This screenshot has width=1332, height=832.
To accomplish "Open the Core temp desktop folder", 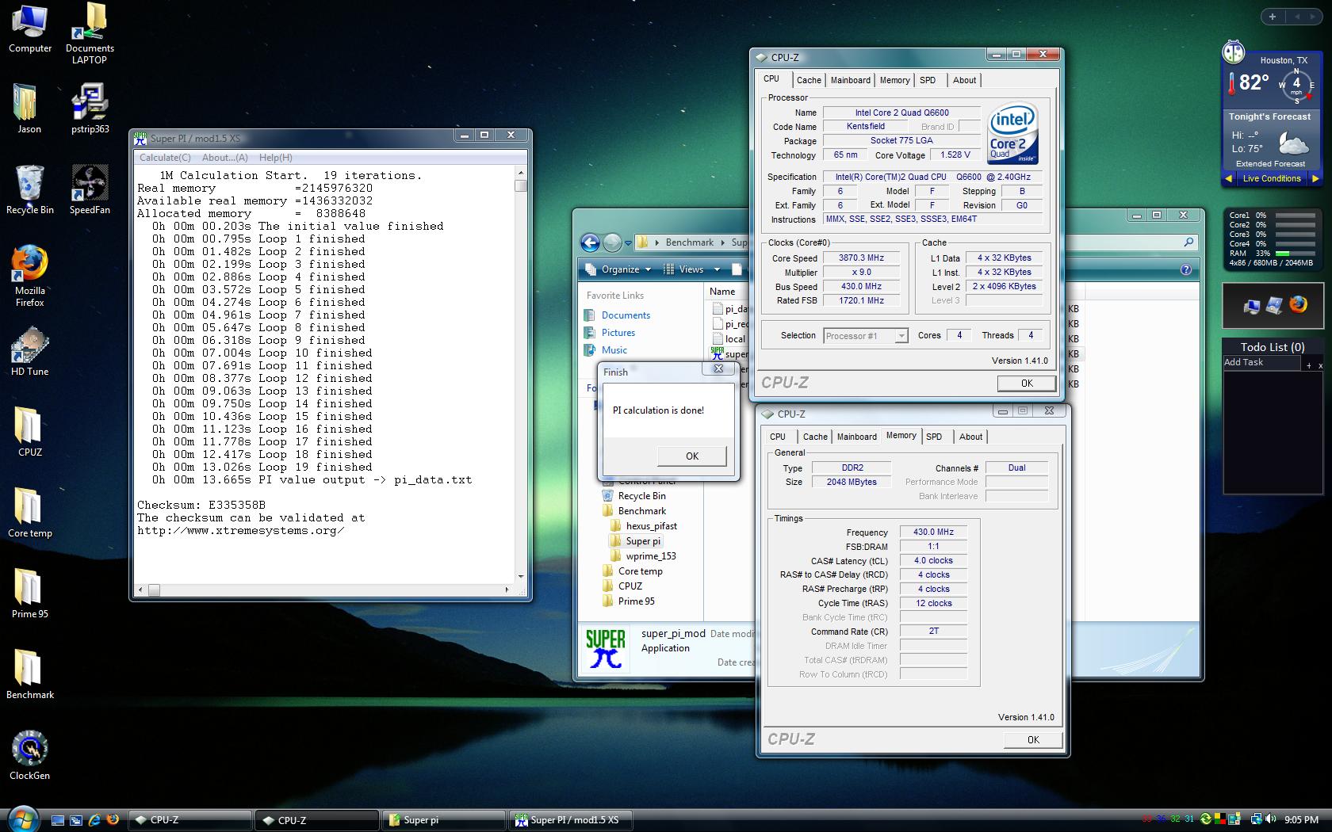I will tap(29, 513).
